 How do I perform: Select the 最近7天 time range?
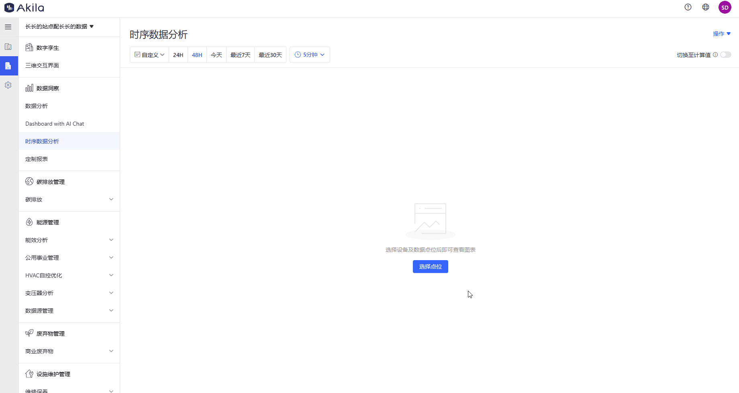pos(240,55)
